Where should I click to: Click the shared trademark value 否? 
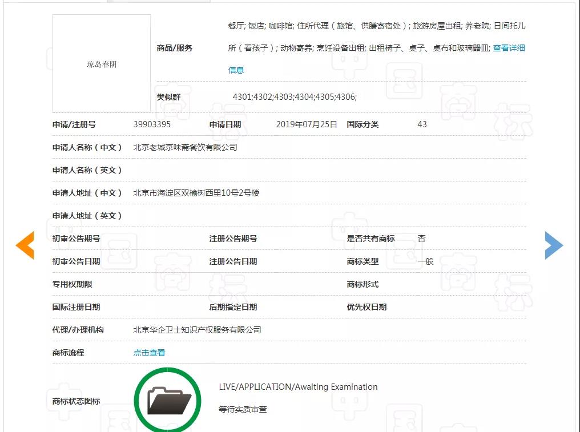421,239
